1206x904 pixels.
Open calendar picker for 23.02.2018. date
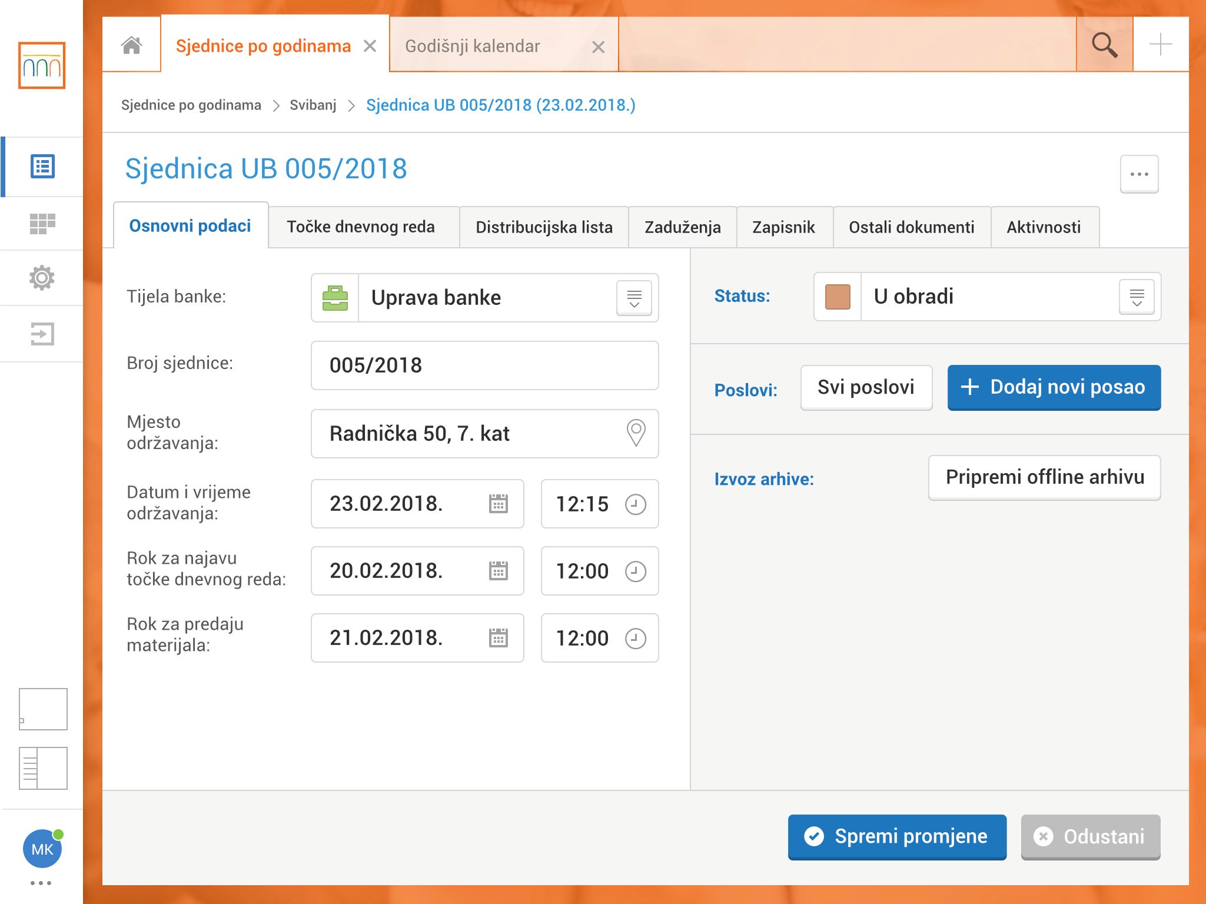click(x=498, y=504)
